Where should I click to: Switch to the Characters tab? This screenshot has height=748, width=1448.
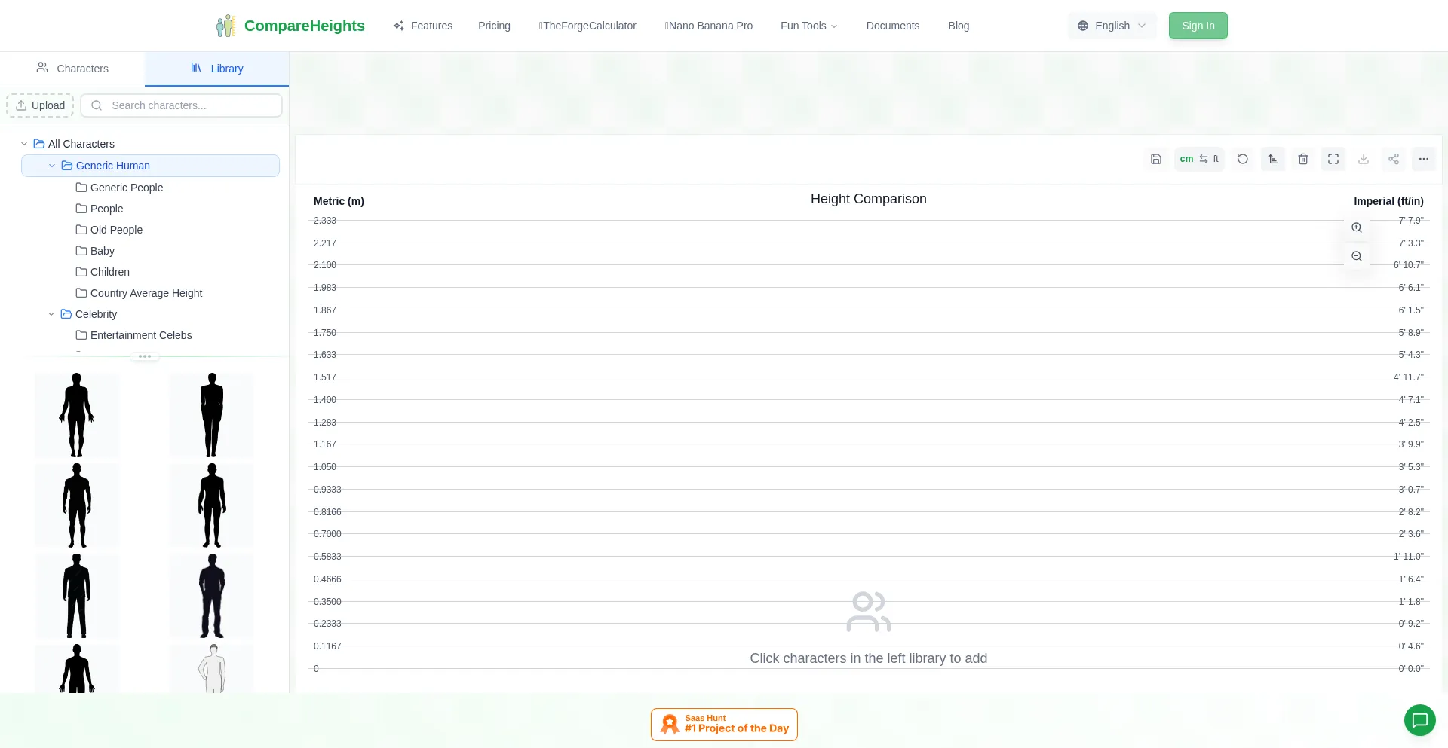click(x=73, y=69)
